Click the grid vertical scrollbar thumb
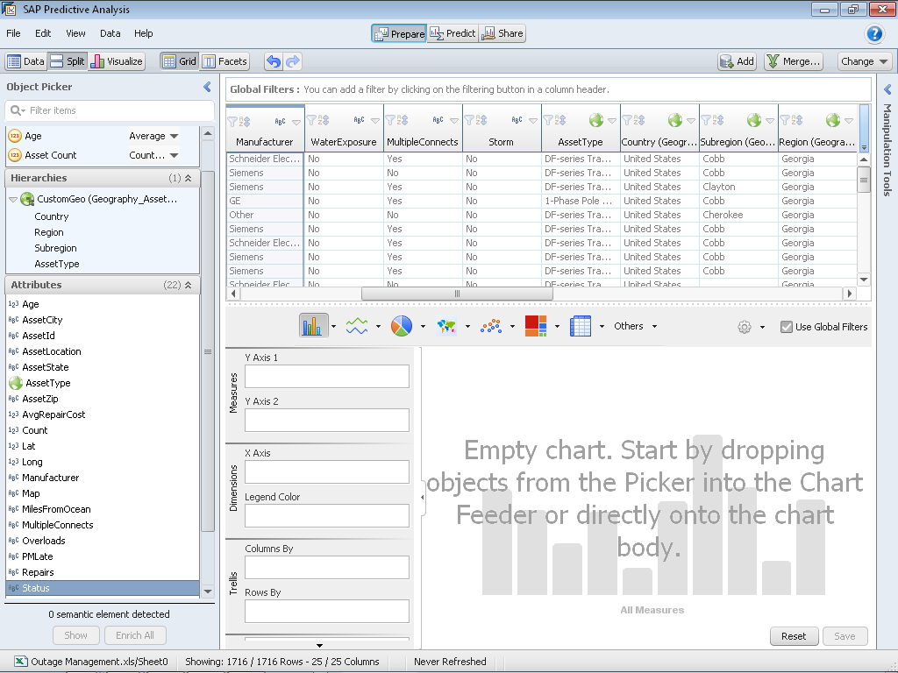 tap(864, 180)
